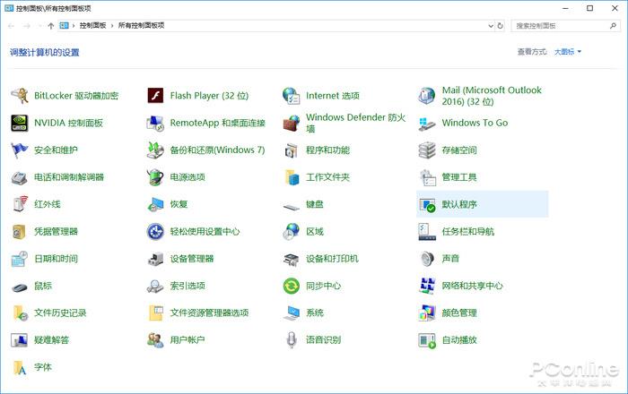Select the 恢复 icon
Image resolution: width=628 pixels, height=394 pixels.
tap(155, 204)
